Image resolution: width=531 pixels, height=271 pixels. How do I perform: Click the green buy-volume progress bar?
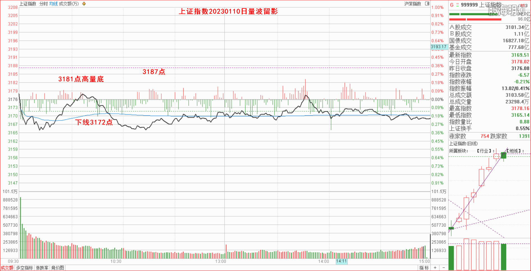point(473,14)
